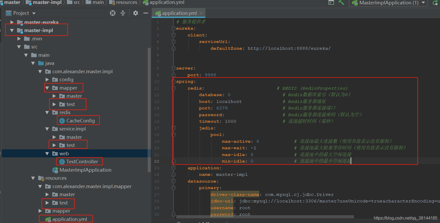Fold the jedis block on line 17
This screenshot has height=223, width=440.
[x=173, y=128]
